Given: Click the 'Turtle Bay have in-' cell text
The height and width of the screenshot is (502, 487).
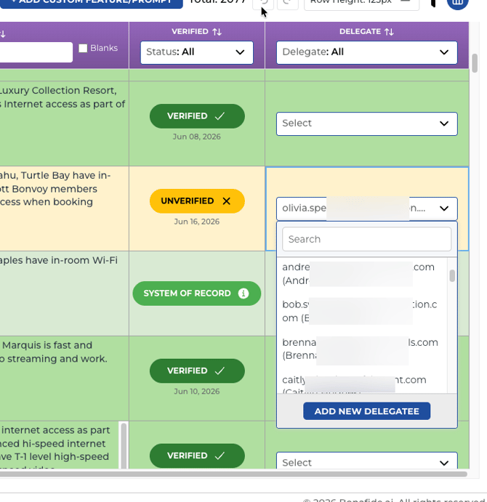Looking at the screenshot, I should [x=65, y=175].
